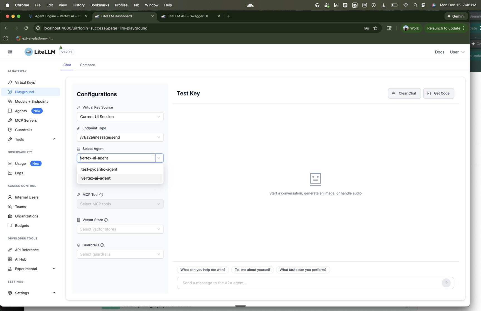The height and width of the screenshot is (311, 481).
Task: Choose test-pydantic-agent from the agent list
Action: coord(120,169)
